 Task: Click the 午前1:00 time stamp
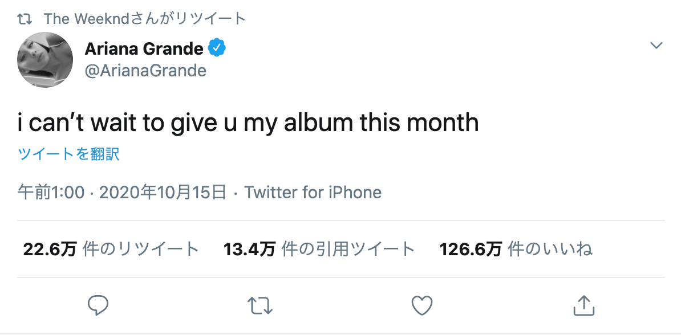(x=51, y=193)
